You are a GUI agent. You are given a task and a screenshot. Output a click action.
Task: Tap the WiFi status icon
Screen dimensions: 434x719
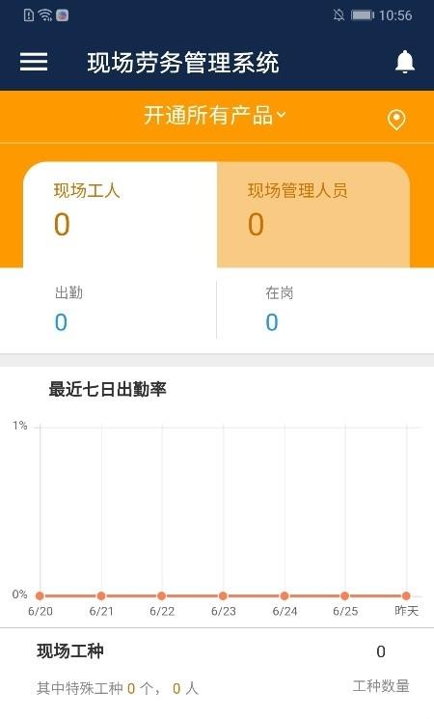45,15
